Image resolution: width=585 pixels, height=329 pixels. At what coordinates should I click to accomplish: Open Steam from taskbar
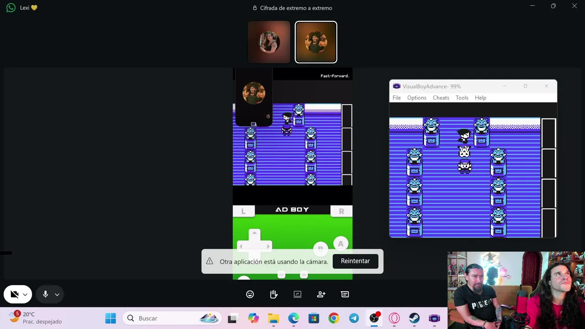[414, 318]
